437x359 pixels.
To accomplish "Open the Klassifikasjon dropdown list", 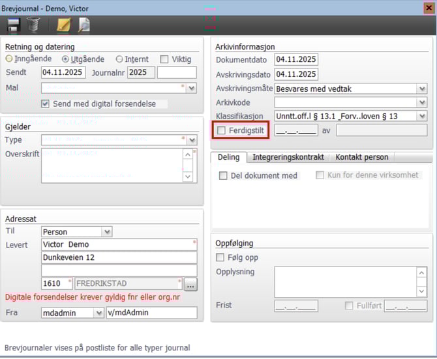I will pyautogui.click(x=422, y=116).
